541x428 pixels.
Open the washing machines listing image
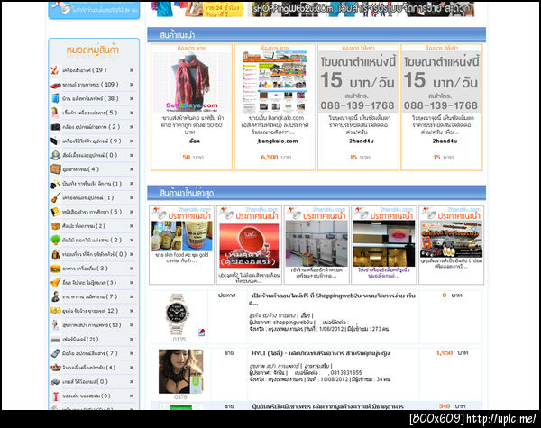[316, 243]
